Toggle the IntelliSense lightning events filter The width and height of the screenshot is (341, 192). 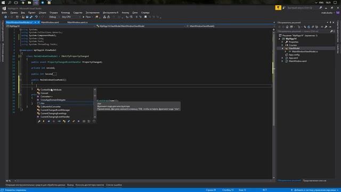tap(44, 121)
